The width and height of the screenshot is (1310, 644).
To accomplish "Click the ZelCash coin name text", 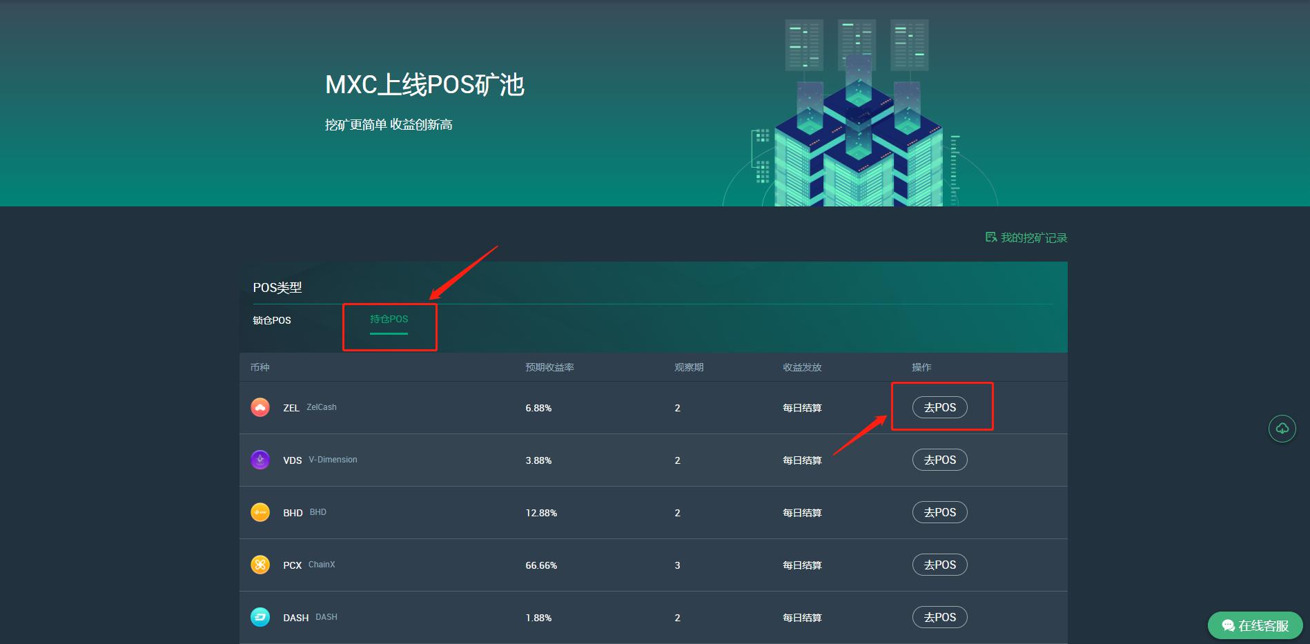I will 322,407.
